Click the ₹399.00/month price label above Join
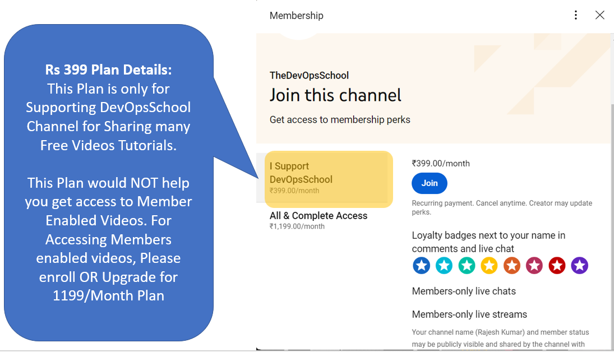Screen dimensions: 614x352 pos(441,163)
